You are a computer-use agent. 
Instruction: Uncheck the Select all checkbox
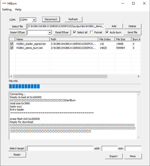click(x=74, y=32)
